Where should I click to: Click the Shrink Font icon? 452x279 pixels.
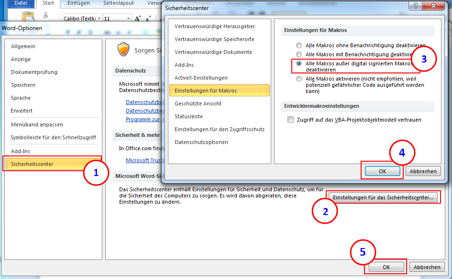pos(149,18)
